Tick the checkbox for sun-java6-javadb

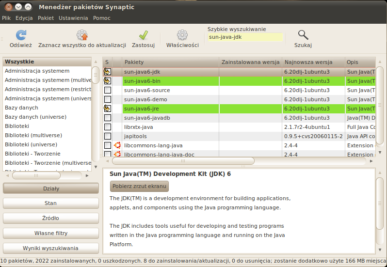(x=107, y=118)
